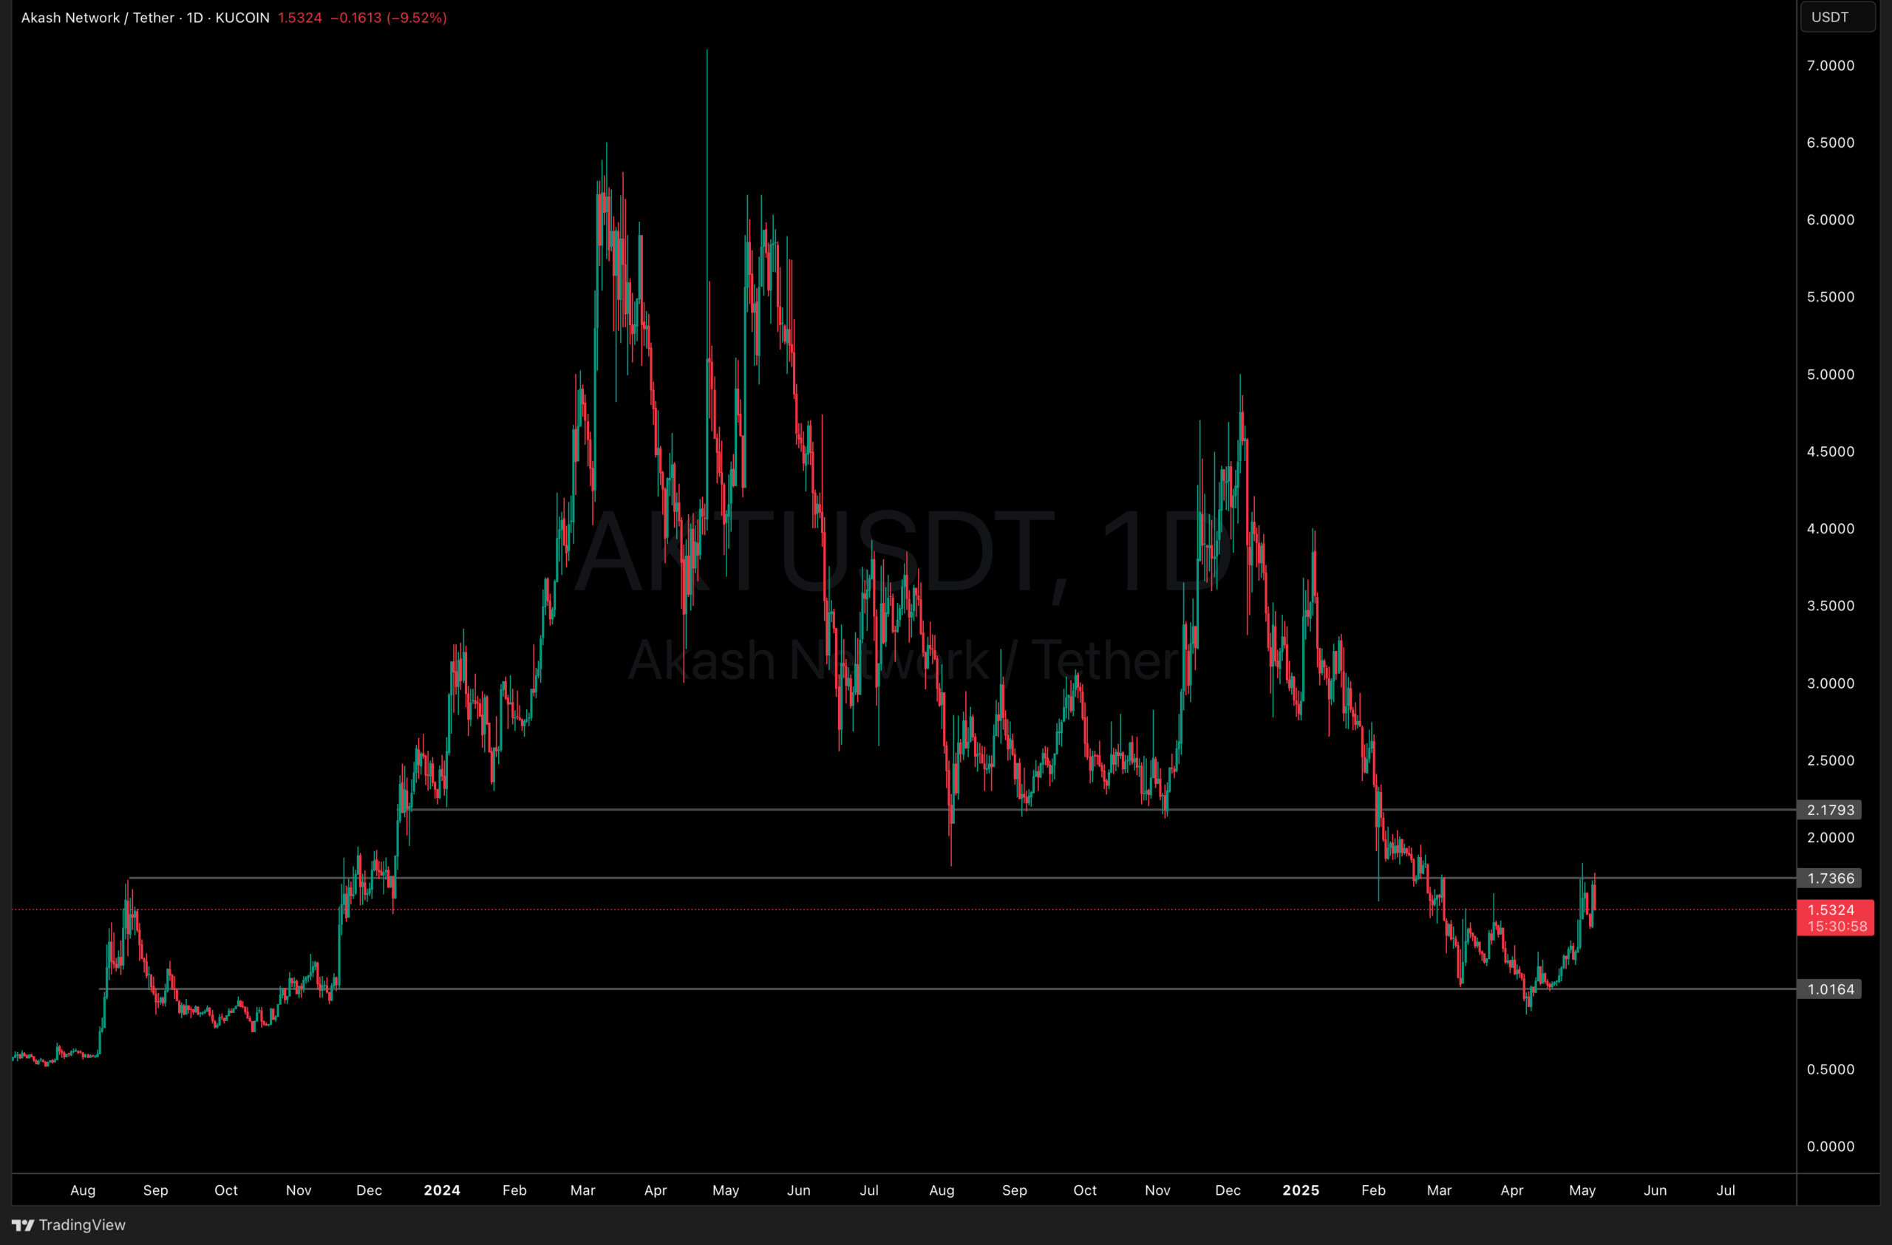Click the red 1.5324 current price tag
The image size is (1892, 1245).
(x=1831, y=910)
